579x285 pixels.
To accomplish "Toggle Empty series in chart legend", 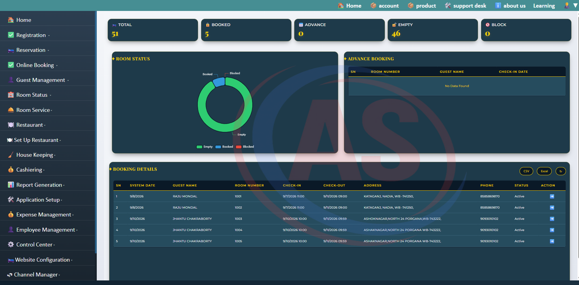I will [x=204, y=147].
